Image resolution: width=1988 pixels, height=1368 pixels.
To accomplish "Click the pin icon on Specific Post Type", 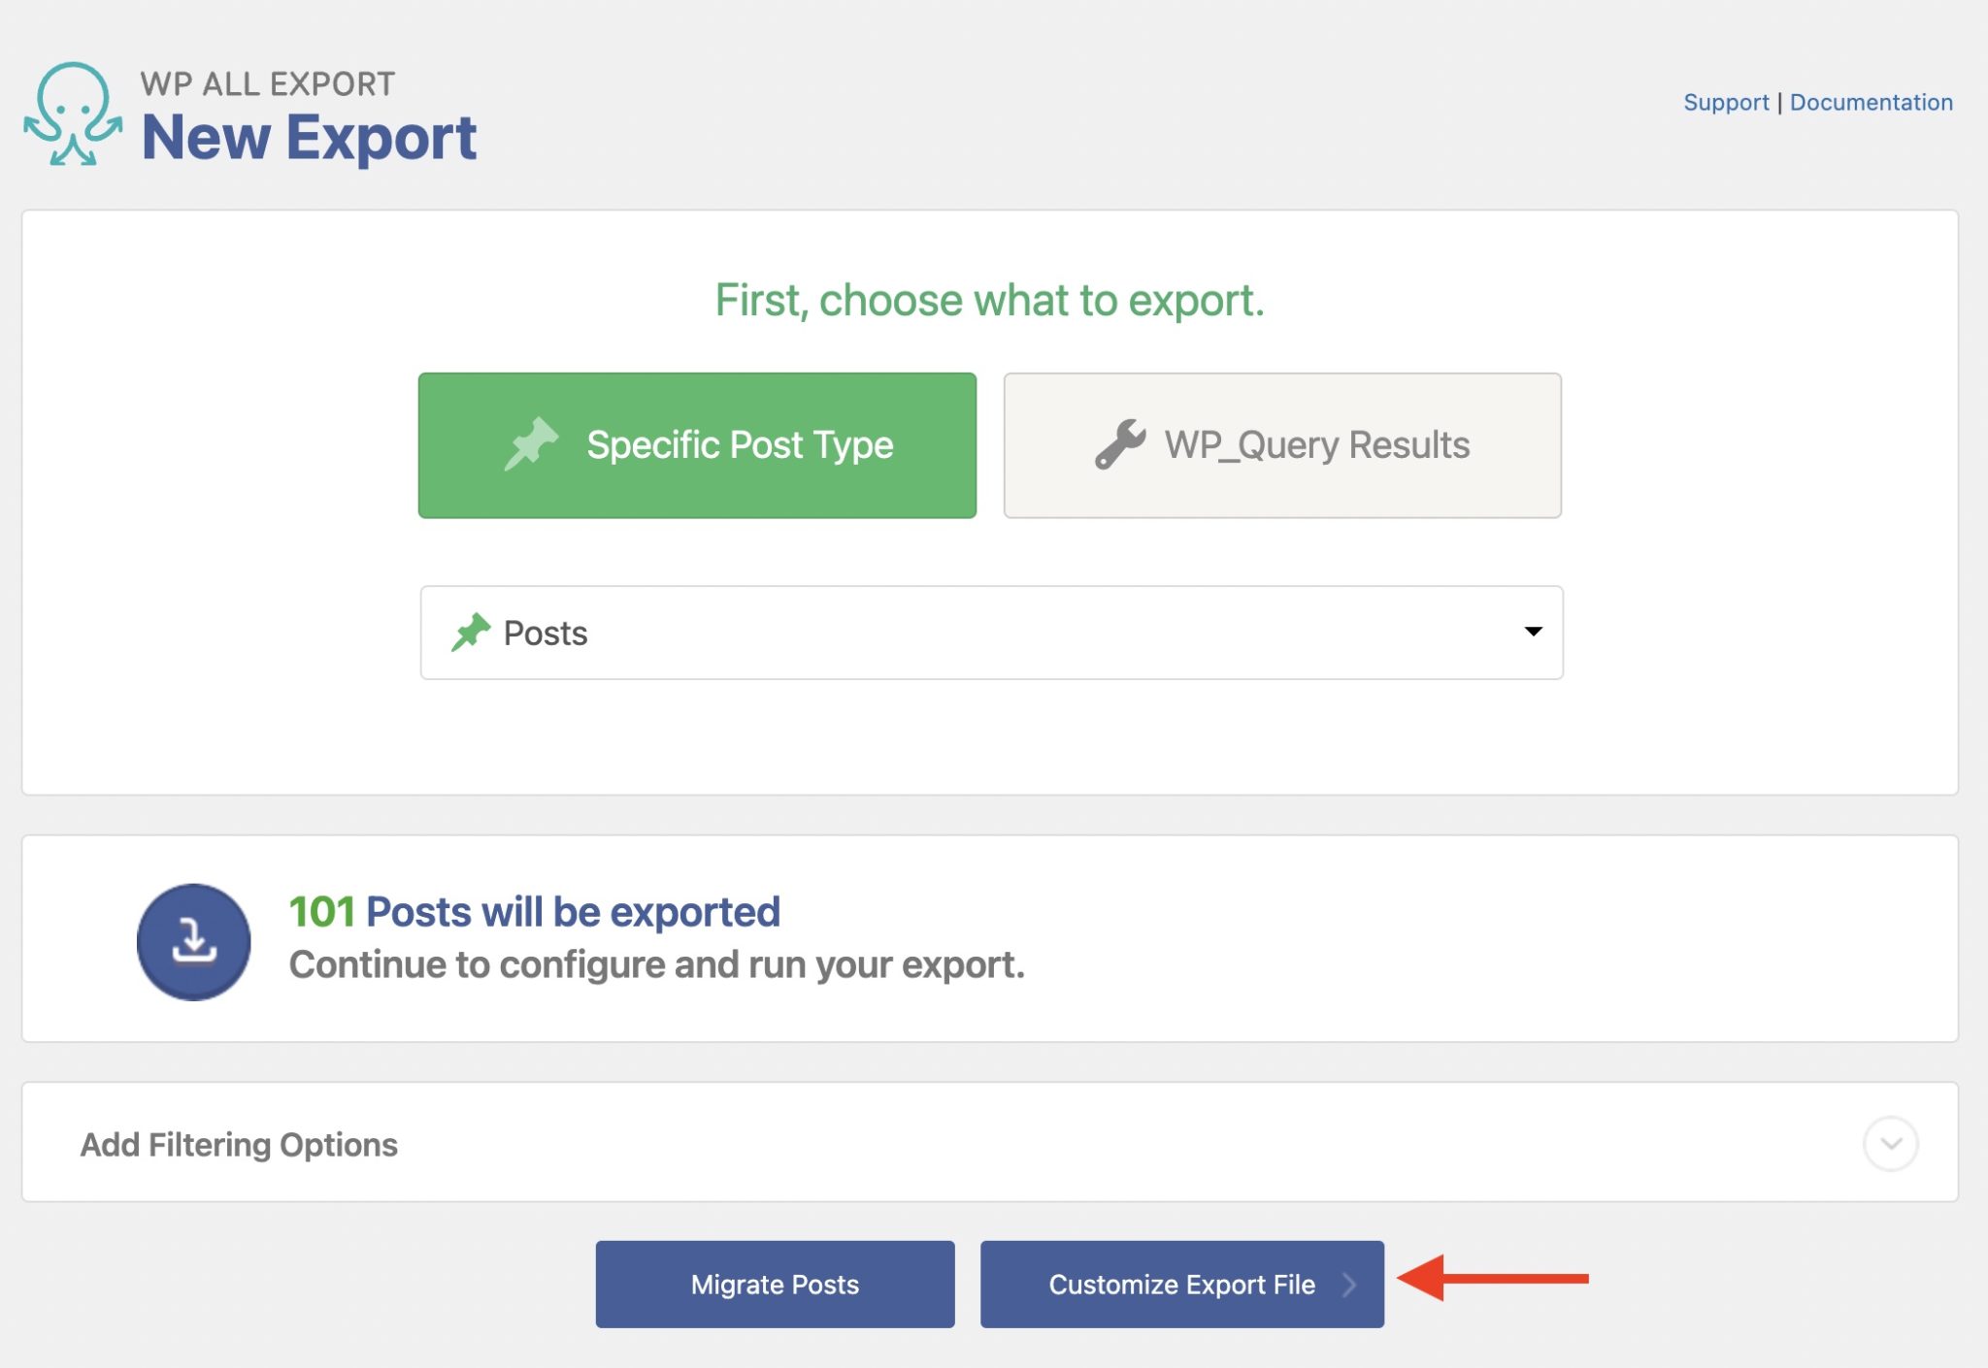I will tap(535, 443).
